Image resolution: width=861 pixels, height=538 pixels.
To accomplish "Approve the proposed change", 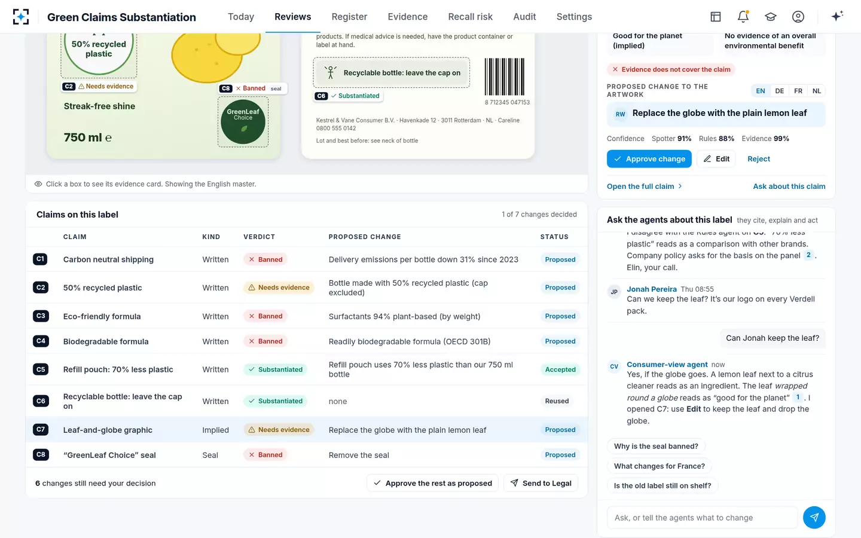I will tap(649, 159).
